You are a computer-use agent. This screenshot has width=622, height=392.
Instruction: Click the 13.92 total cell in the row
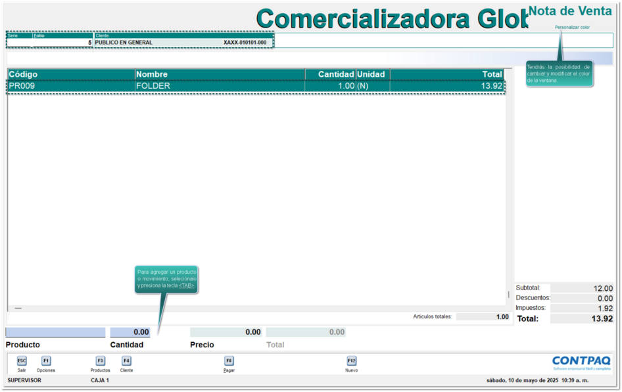point(447,86)
